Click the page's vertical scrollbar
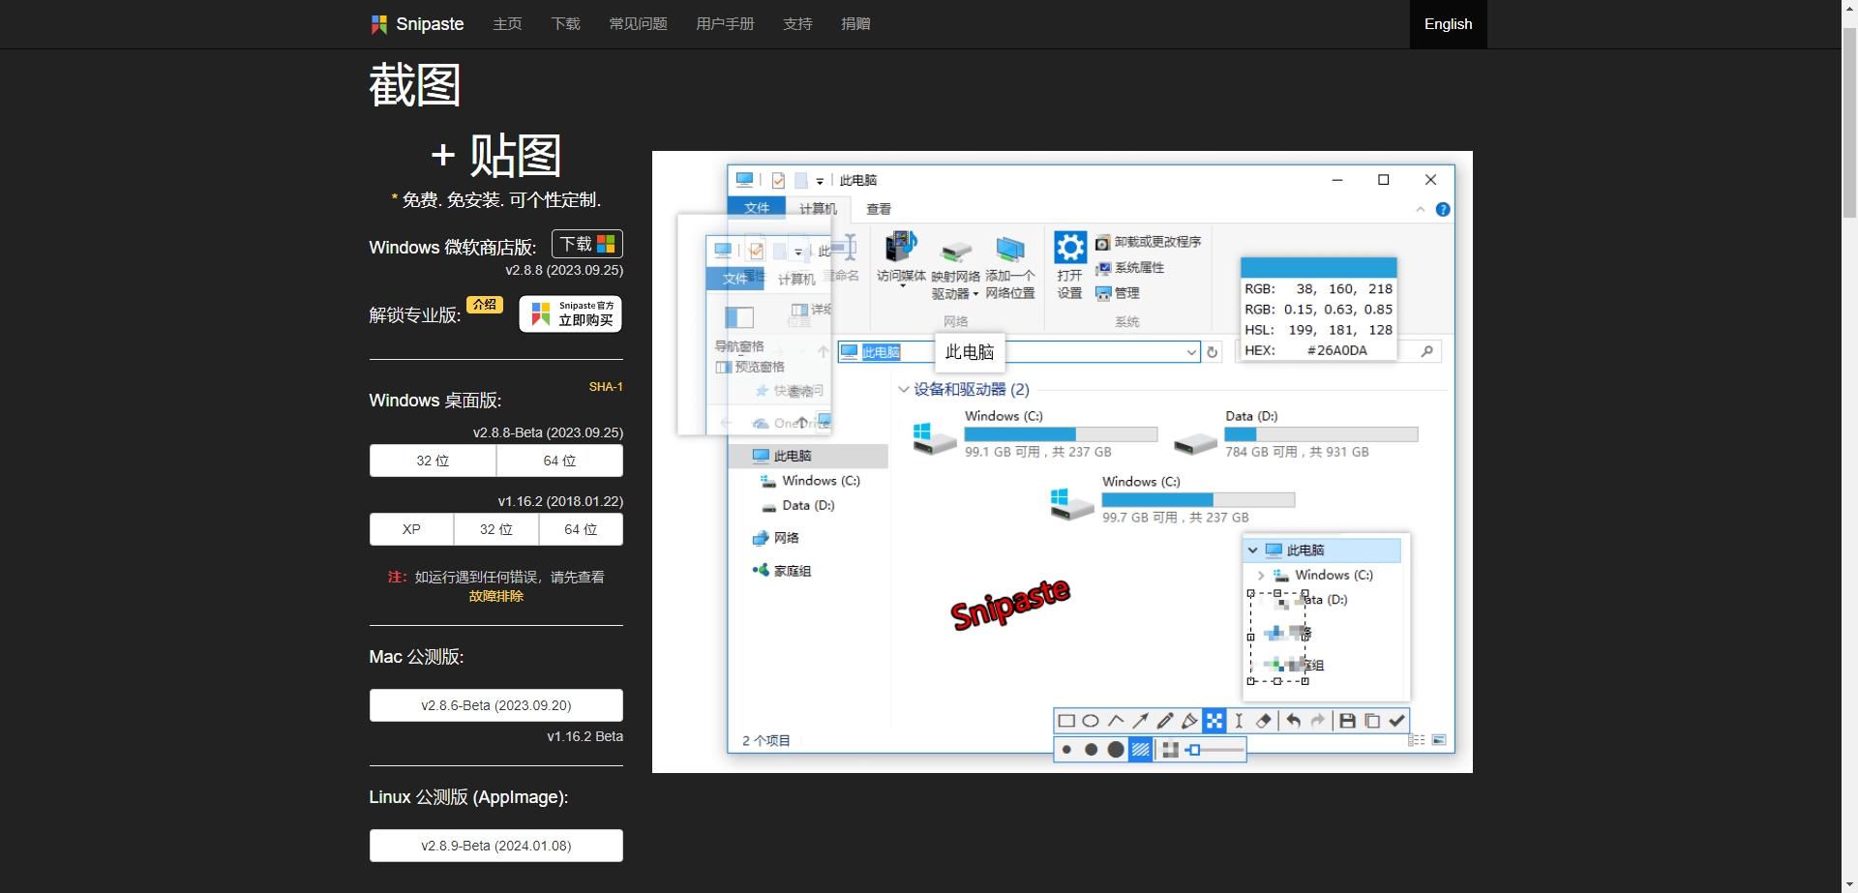Viewport: 1858px width, 893px height. (1849, 123)
